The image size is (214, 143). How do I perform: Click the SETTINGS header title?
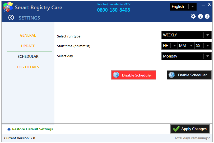(x=29, y=18)
